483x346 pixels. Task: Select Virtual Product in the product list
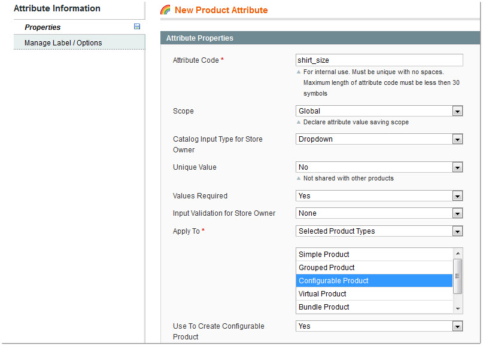374,294
